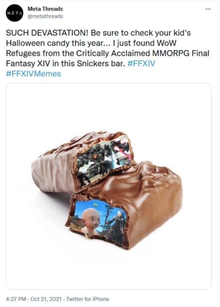Viewport: 220px width, 307px height.
Task: Open the Meta Threads profile avatar
Action: tap(15, 13)
